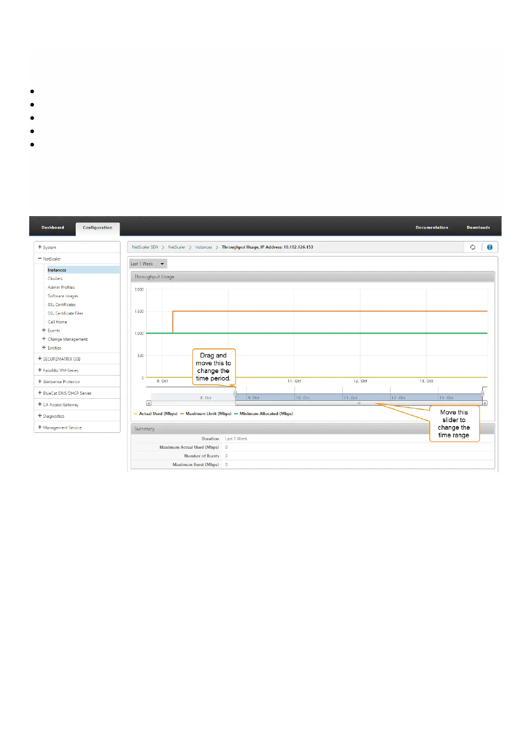Expand Diagnostics node
The image size is (527, 746).
[39, 416]
